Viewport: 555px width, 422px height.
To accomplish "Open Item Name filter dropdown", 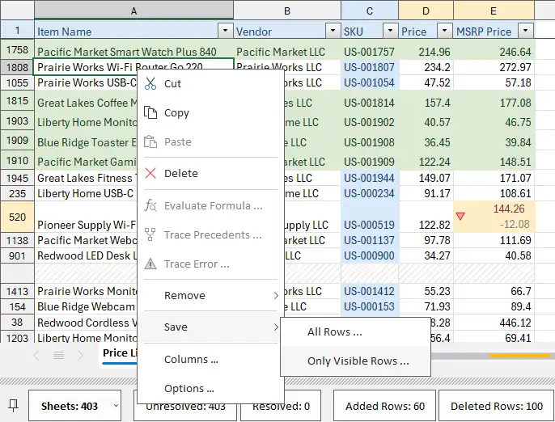I will (x=225, y=31).
